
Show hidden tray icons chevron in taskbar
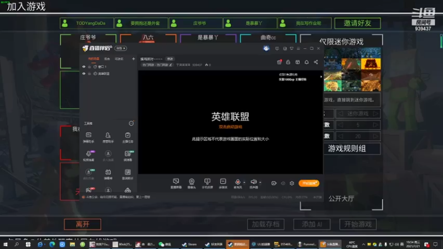[363, 245]
